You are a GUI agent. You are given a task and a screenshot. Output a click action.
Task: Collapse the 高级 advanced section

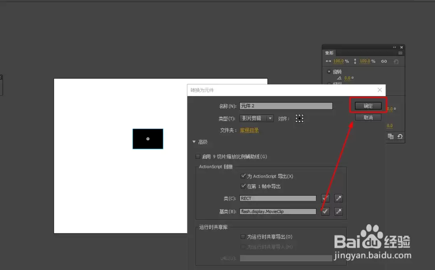click(x=194, y=142)
